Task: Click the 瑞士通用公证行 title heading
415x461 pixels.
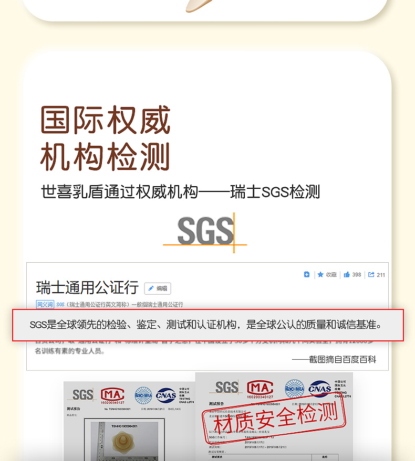Action: coord(87,287)
